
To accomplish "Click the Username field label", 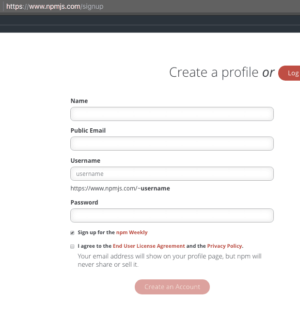I will pos(85,161).
